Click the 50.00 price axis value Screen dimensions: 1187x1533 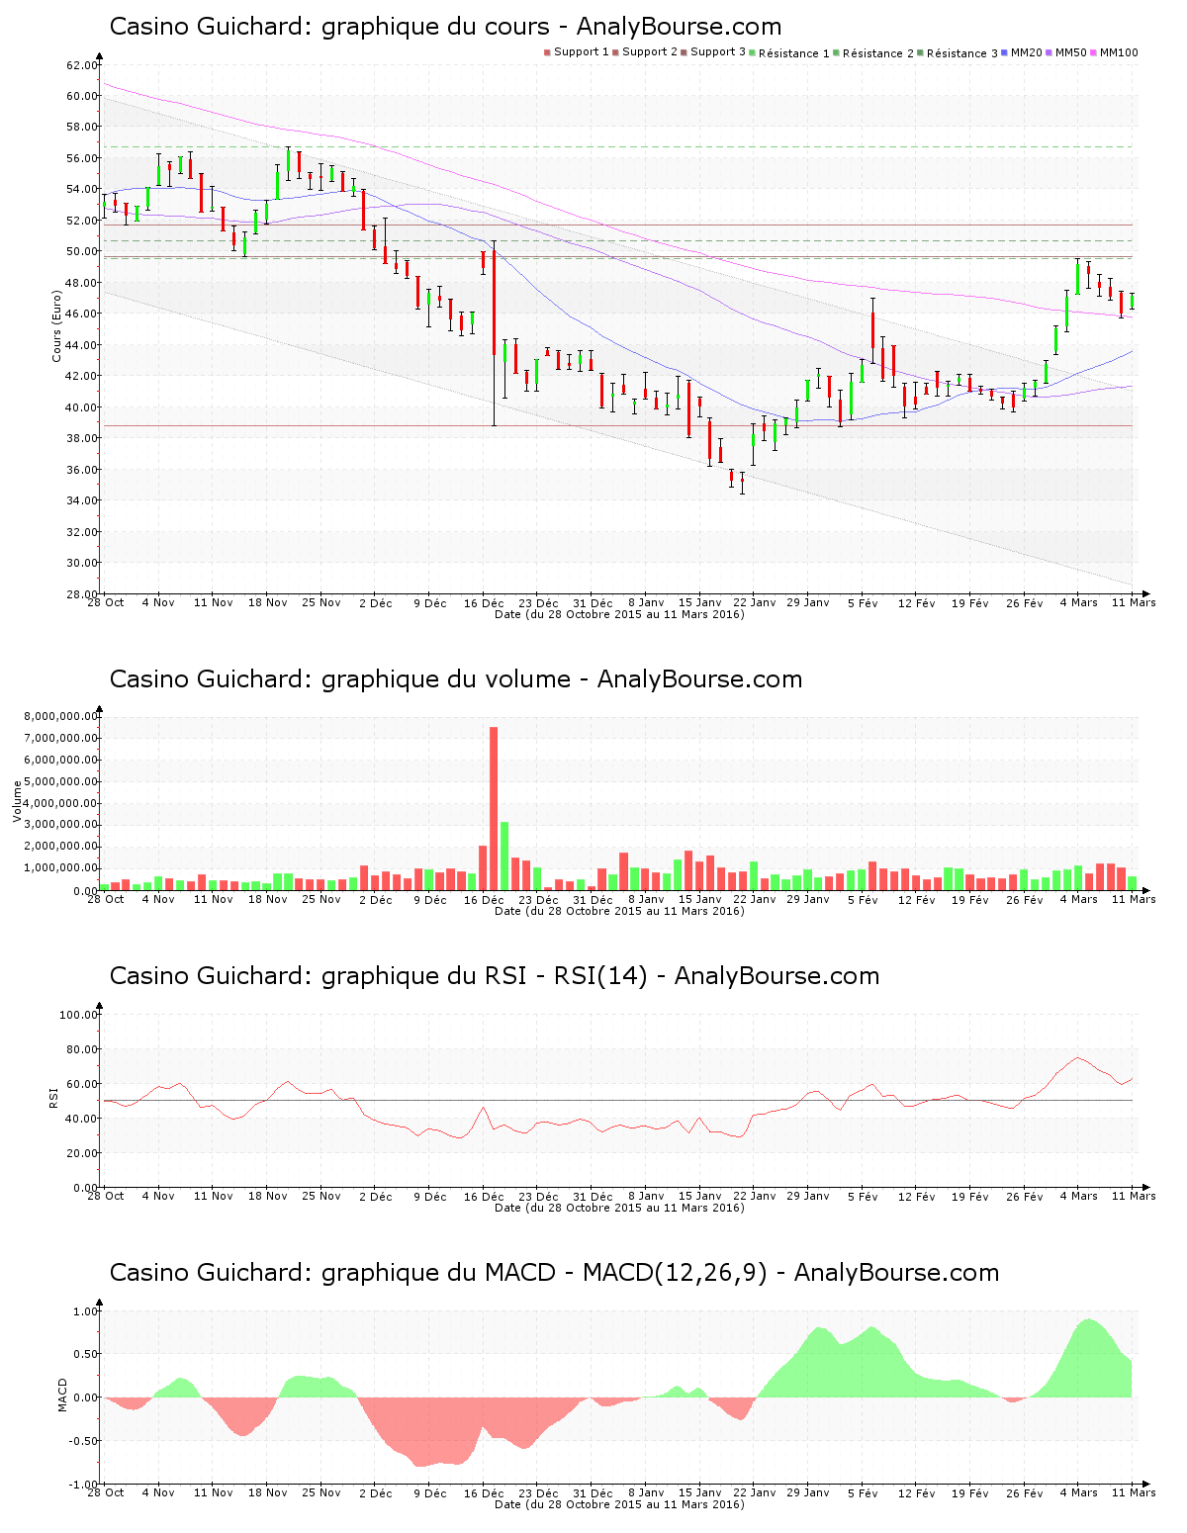point(82,251)
